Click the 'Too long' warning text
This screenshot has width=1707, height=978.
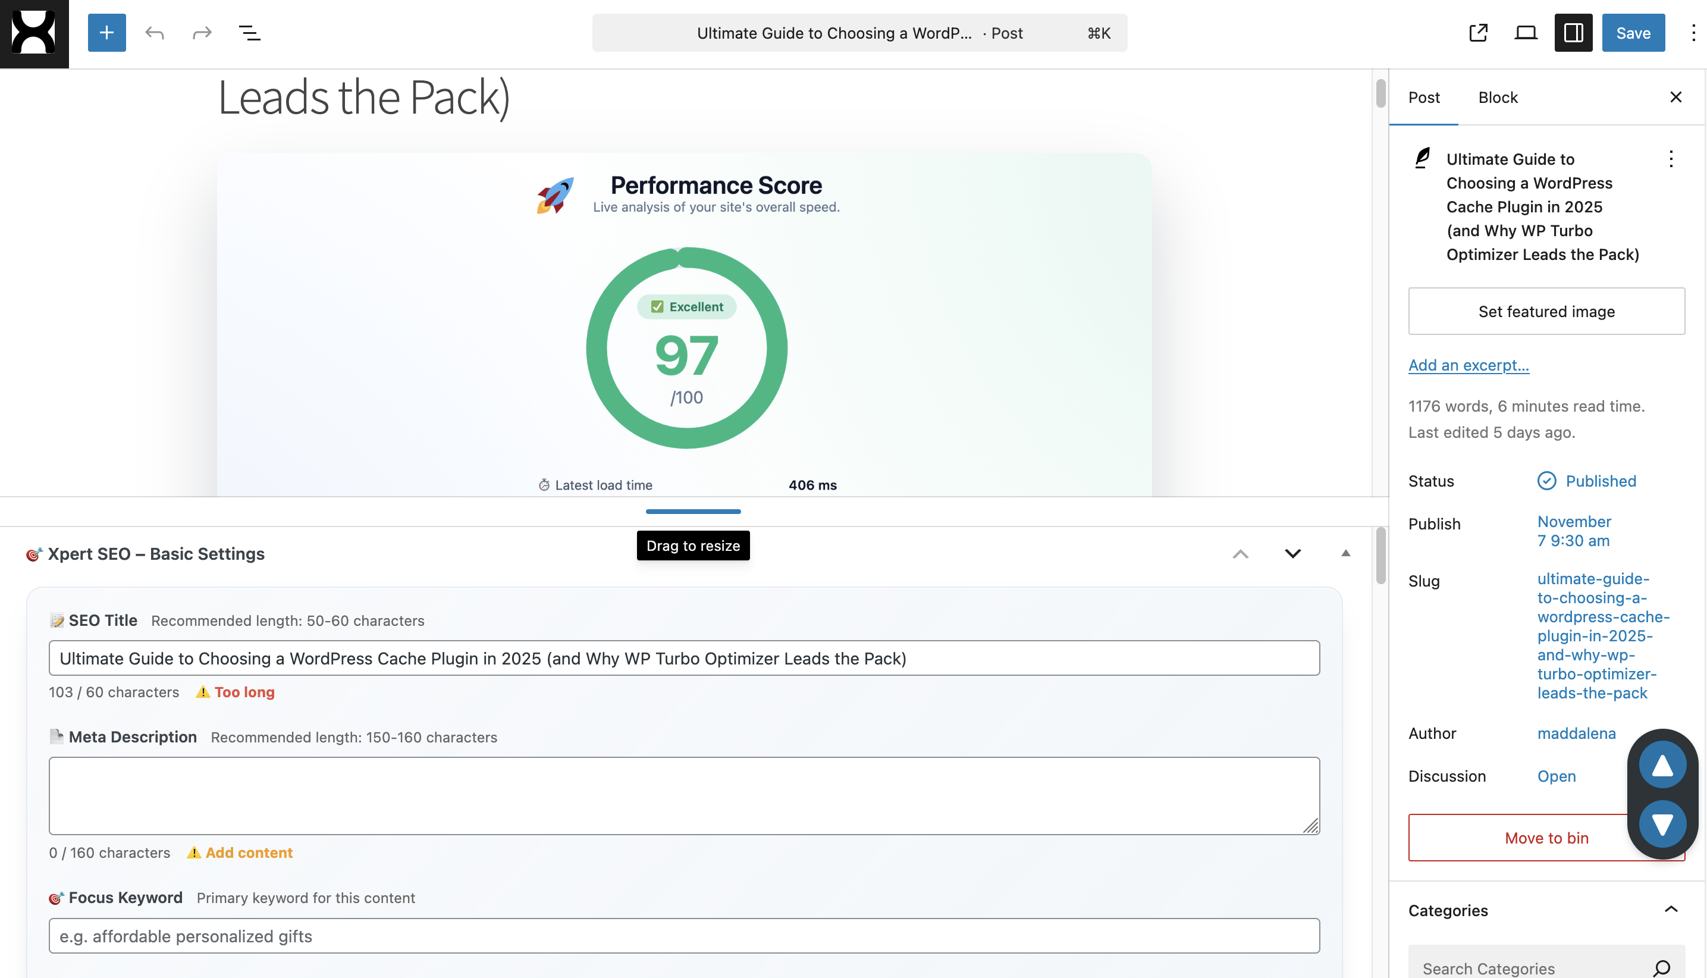[x=244, y=692]
